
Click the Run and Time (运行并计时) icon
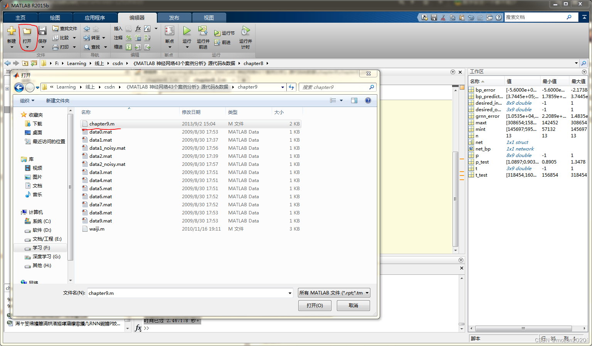(x=246, y=31)
